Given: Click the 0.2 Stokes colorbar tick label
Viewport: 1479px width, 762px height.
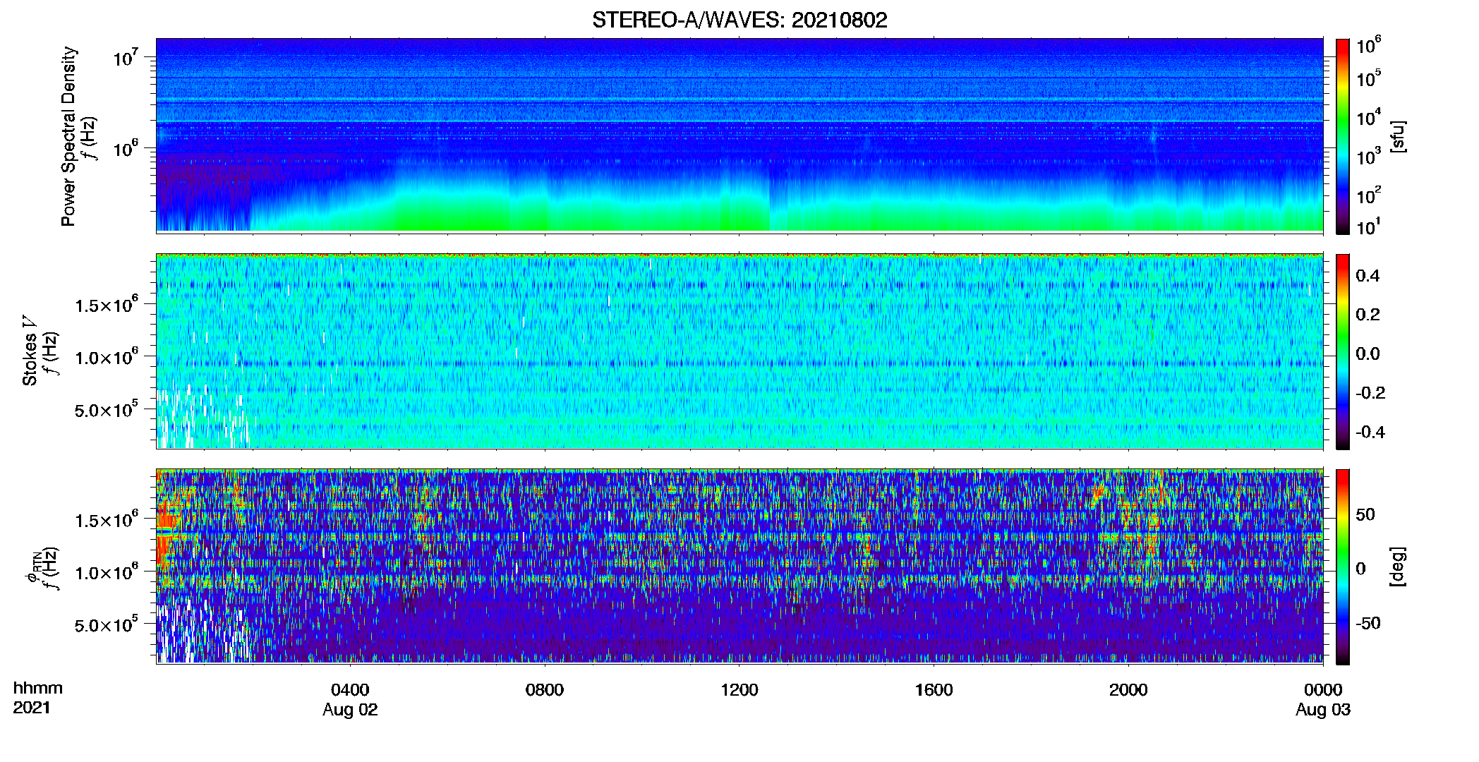Looking at the screenshot, I should point(1368,315).
